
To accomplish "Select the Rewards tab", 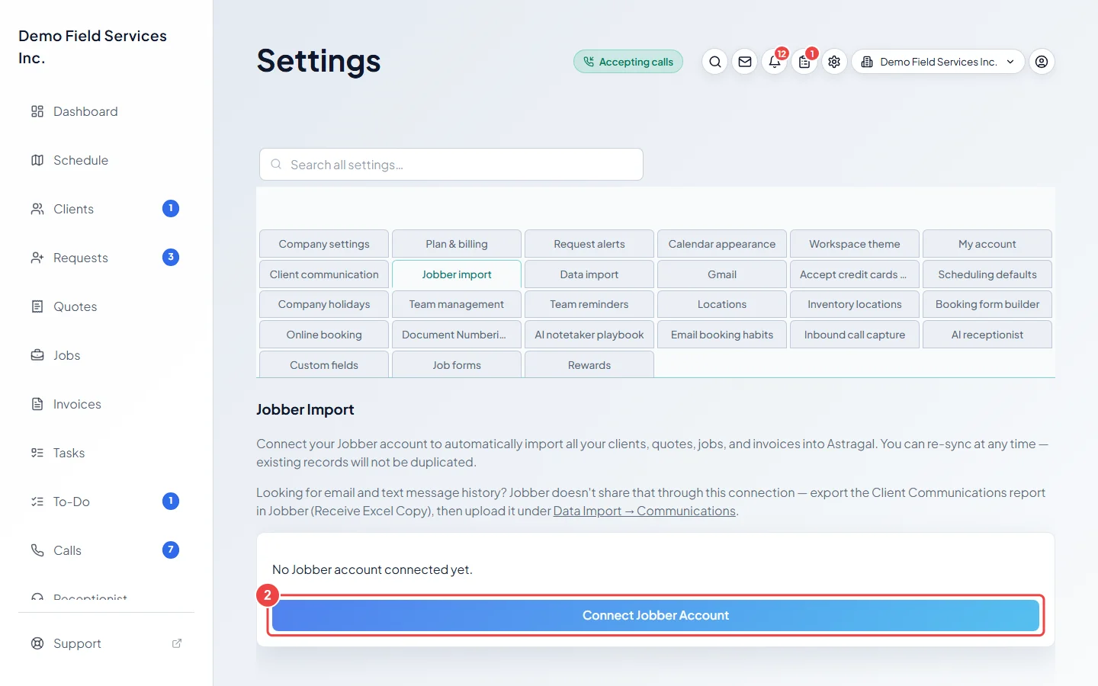I will click(x=589, y=365).
